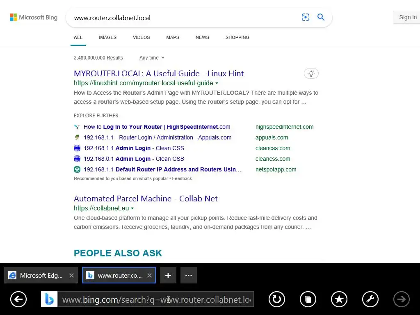Switch to MAPS results
This screenshot has height=315, width=420.
click(x=173, y=37)
